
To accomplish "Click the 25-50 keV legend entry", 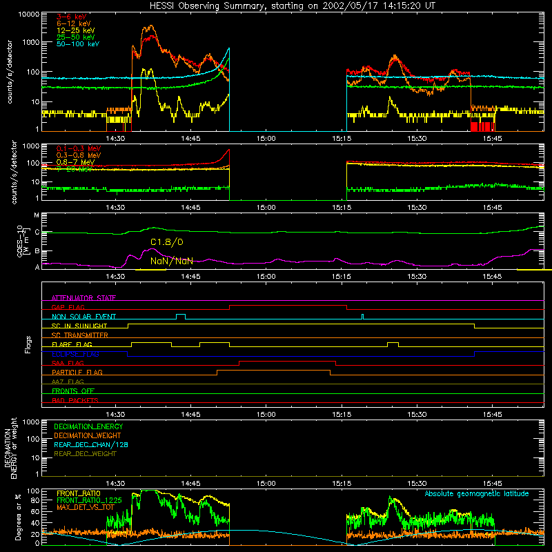I will (75, 37).
